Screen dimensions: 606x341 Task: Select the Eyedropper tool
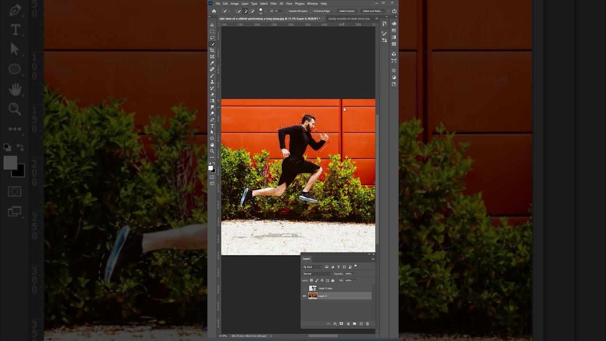point(212,63)
